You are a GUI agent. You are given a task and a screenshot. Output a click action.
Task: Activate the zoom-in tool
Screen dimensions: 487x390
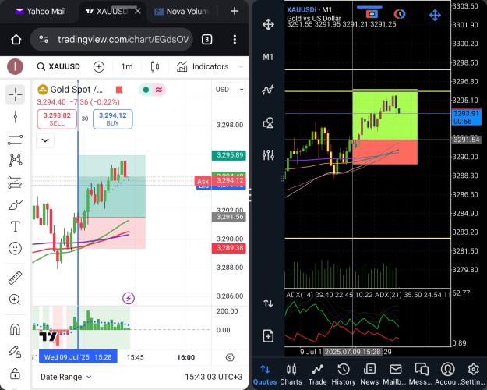click(x=15, y=300)
